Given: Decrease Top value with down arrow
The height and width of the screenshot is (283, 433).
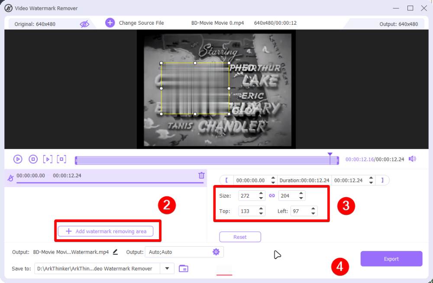Looking at the screenshot, I should [261, 213].
